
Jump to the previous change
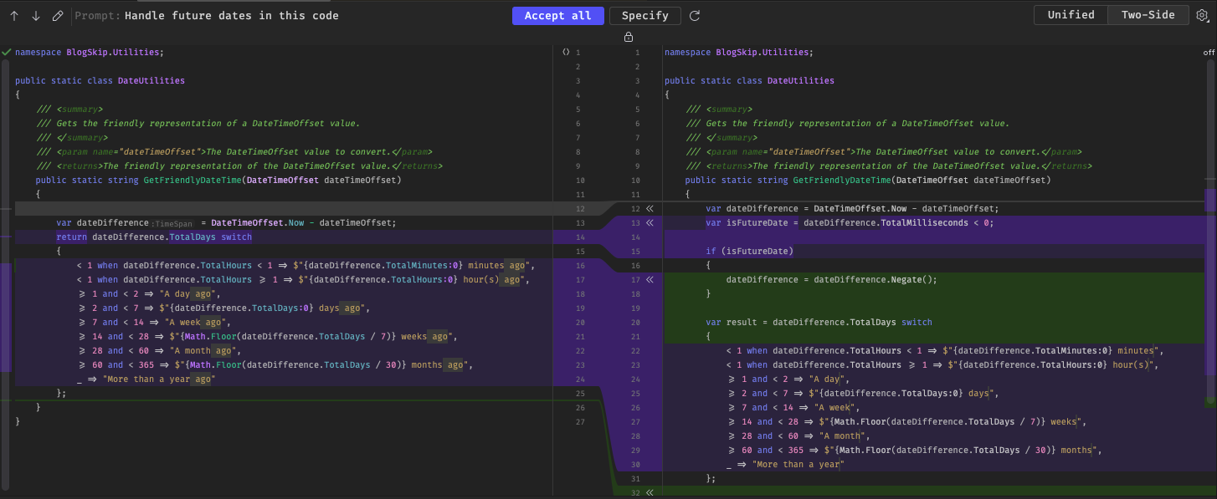[13, 15]
